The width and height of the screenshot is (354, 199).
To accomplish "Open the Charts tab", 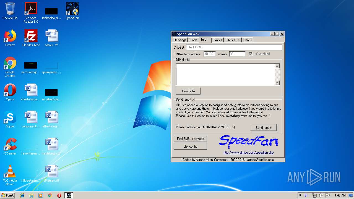I will 248,40.
